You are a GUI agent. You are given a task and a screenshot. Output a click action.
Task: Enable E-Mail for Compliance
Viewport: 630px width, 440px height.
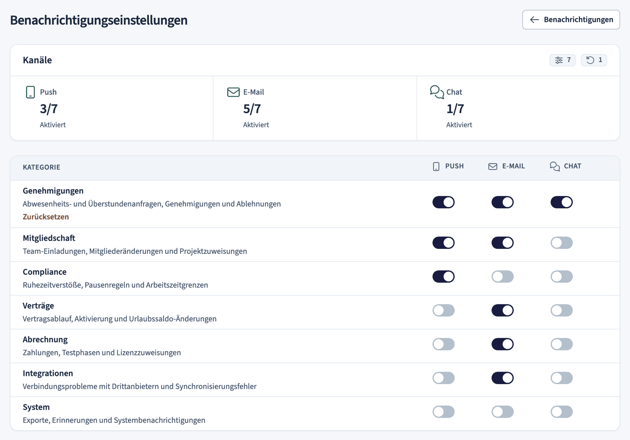[502, 276]
